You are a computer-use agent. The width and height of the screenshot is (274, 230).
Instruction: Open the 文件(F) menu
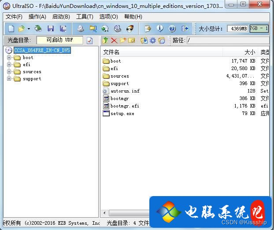14,17
